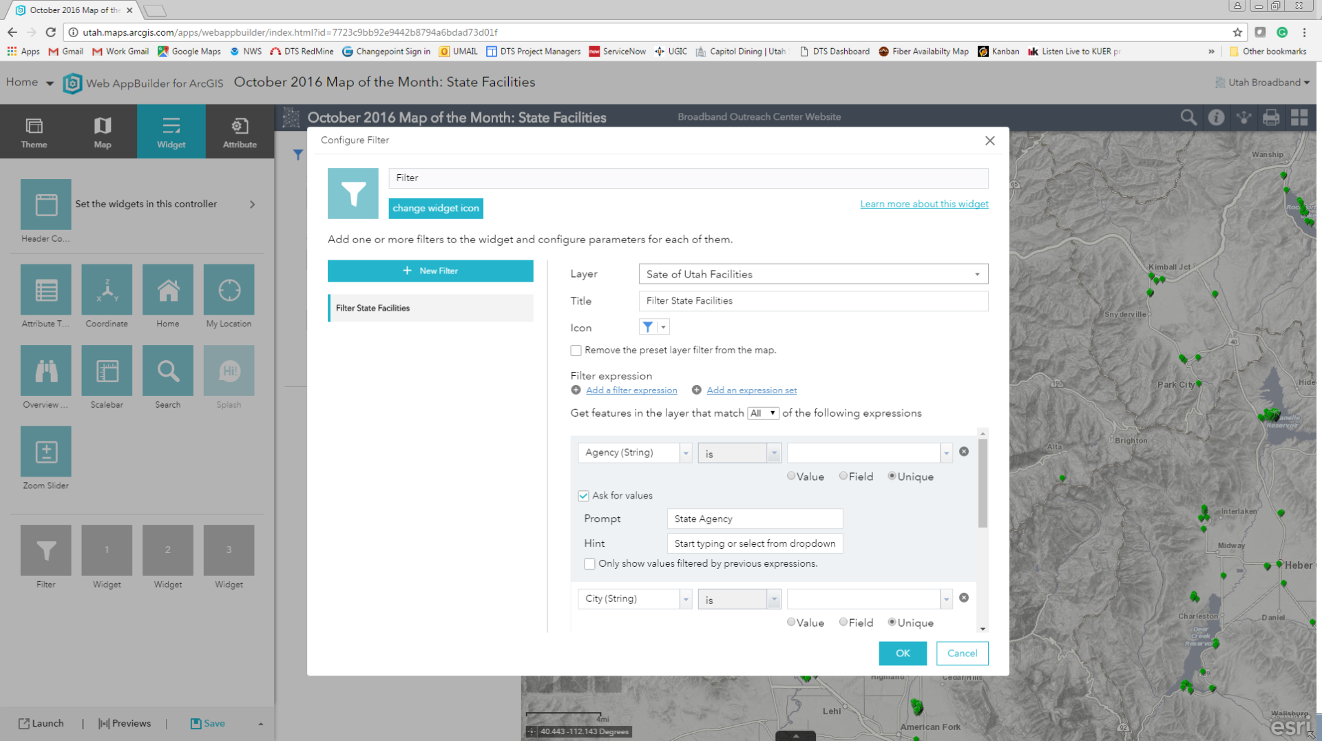Switch to the Map tab
1322x741 pixels.
point(103,132)
